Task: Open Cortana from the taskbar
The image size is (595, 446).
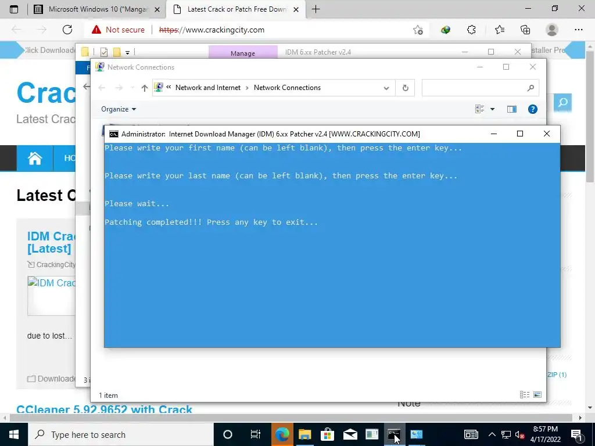Action: (228, 434)
